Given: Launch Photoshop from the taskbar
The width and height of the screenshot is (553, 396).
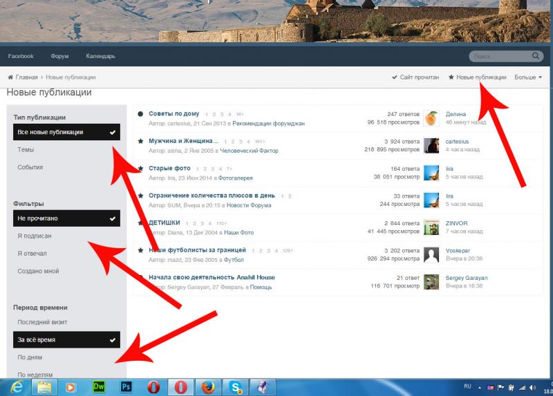Looking at the screenshot, I should point(126,386).
